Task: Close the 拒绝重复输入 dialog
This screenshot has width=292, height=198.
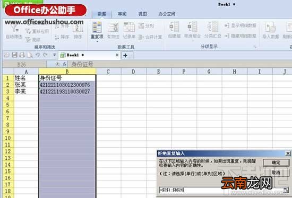Action: click(288, 154)
